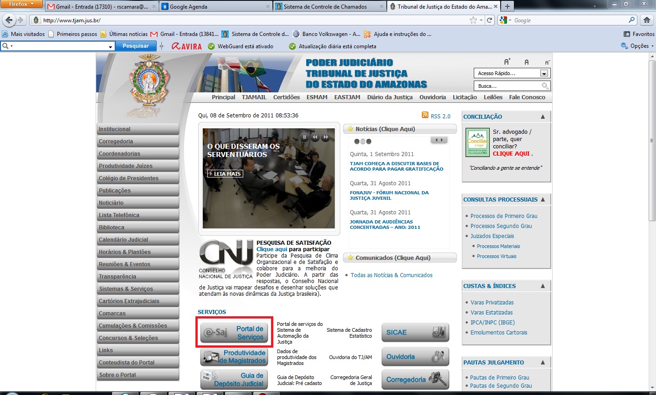Click the RSS 2.0 feed icon
The image size is (656, 395).
point(425,116)
